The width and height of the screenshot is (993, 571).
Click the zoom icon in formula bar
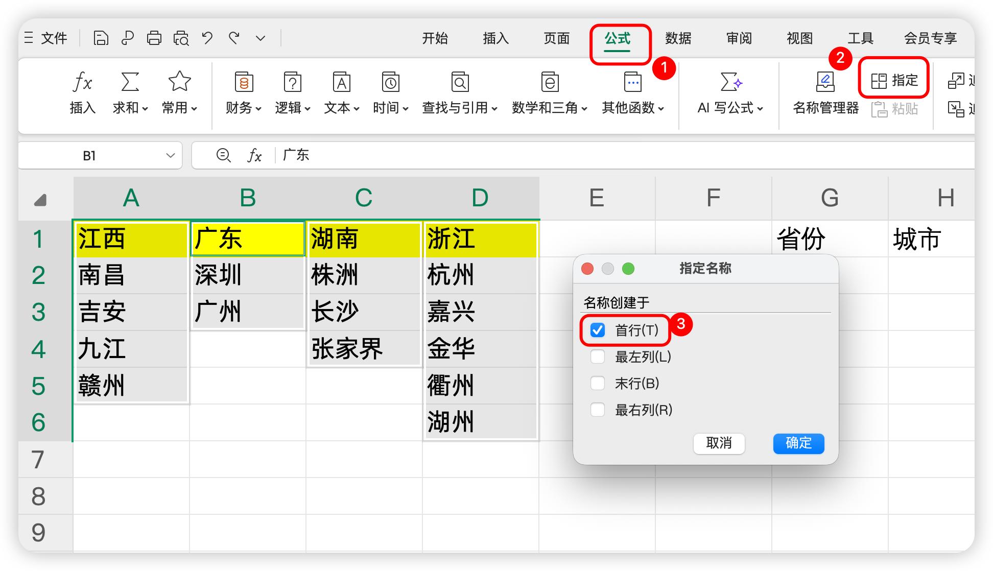tap(223, 155)
